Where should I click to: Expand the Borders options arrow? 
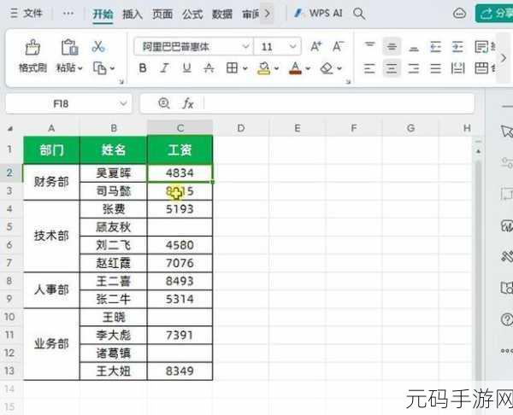coord(245,68)
